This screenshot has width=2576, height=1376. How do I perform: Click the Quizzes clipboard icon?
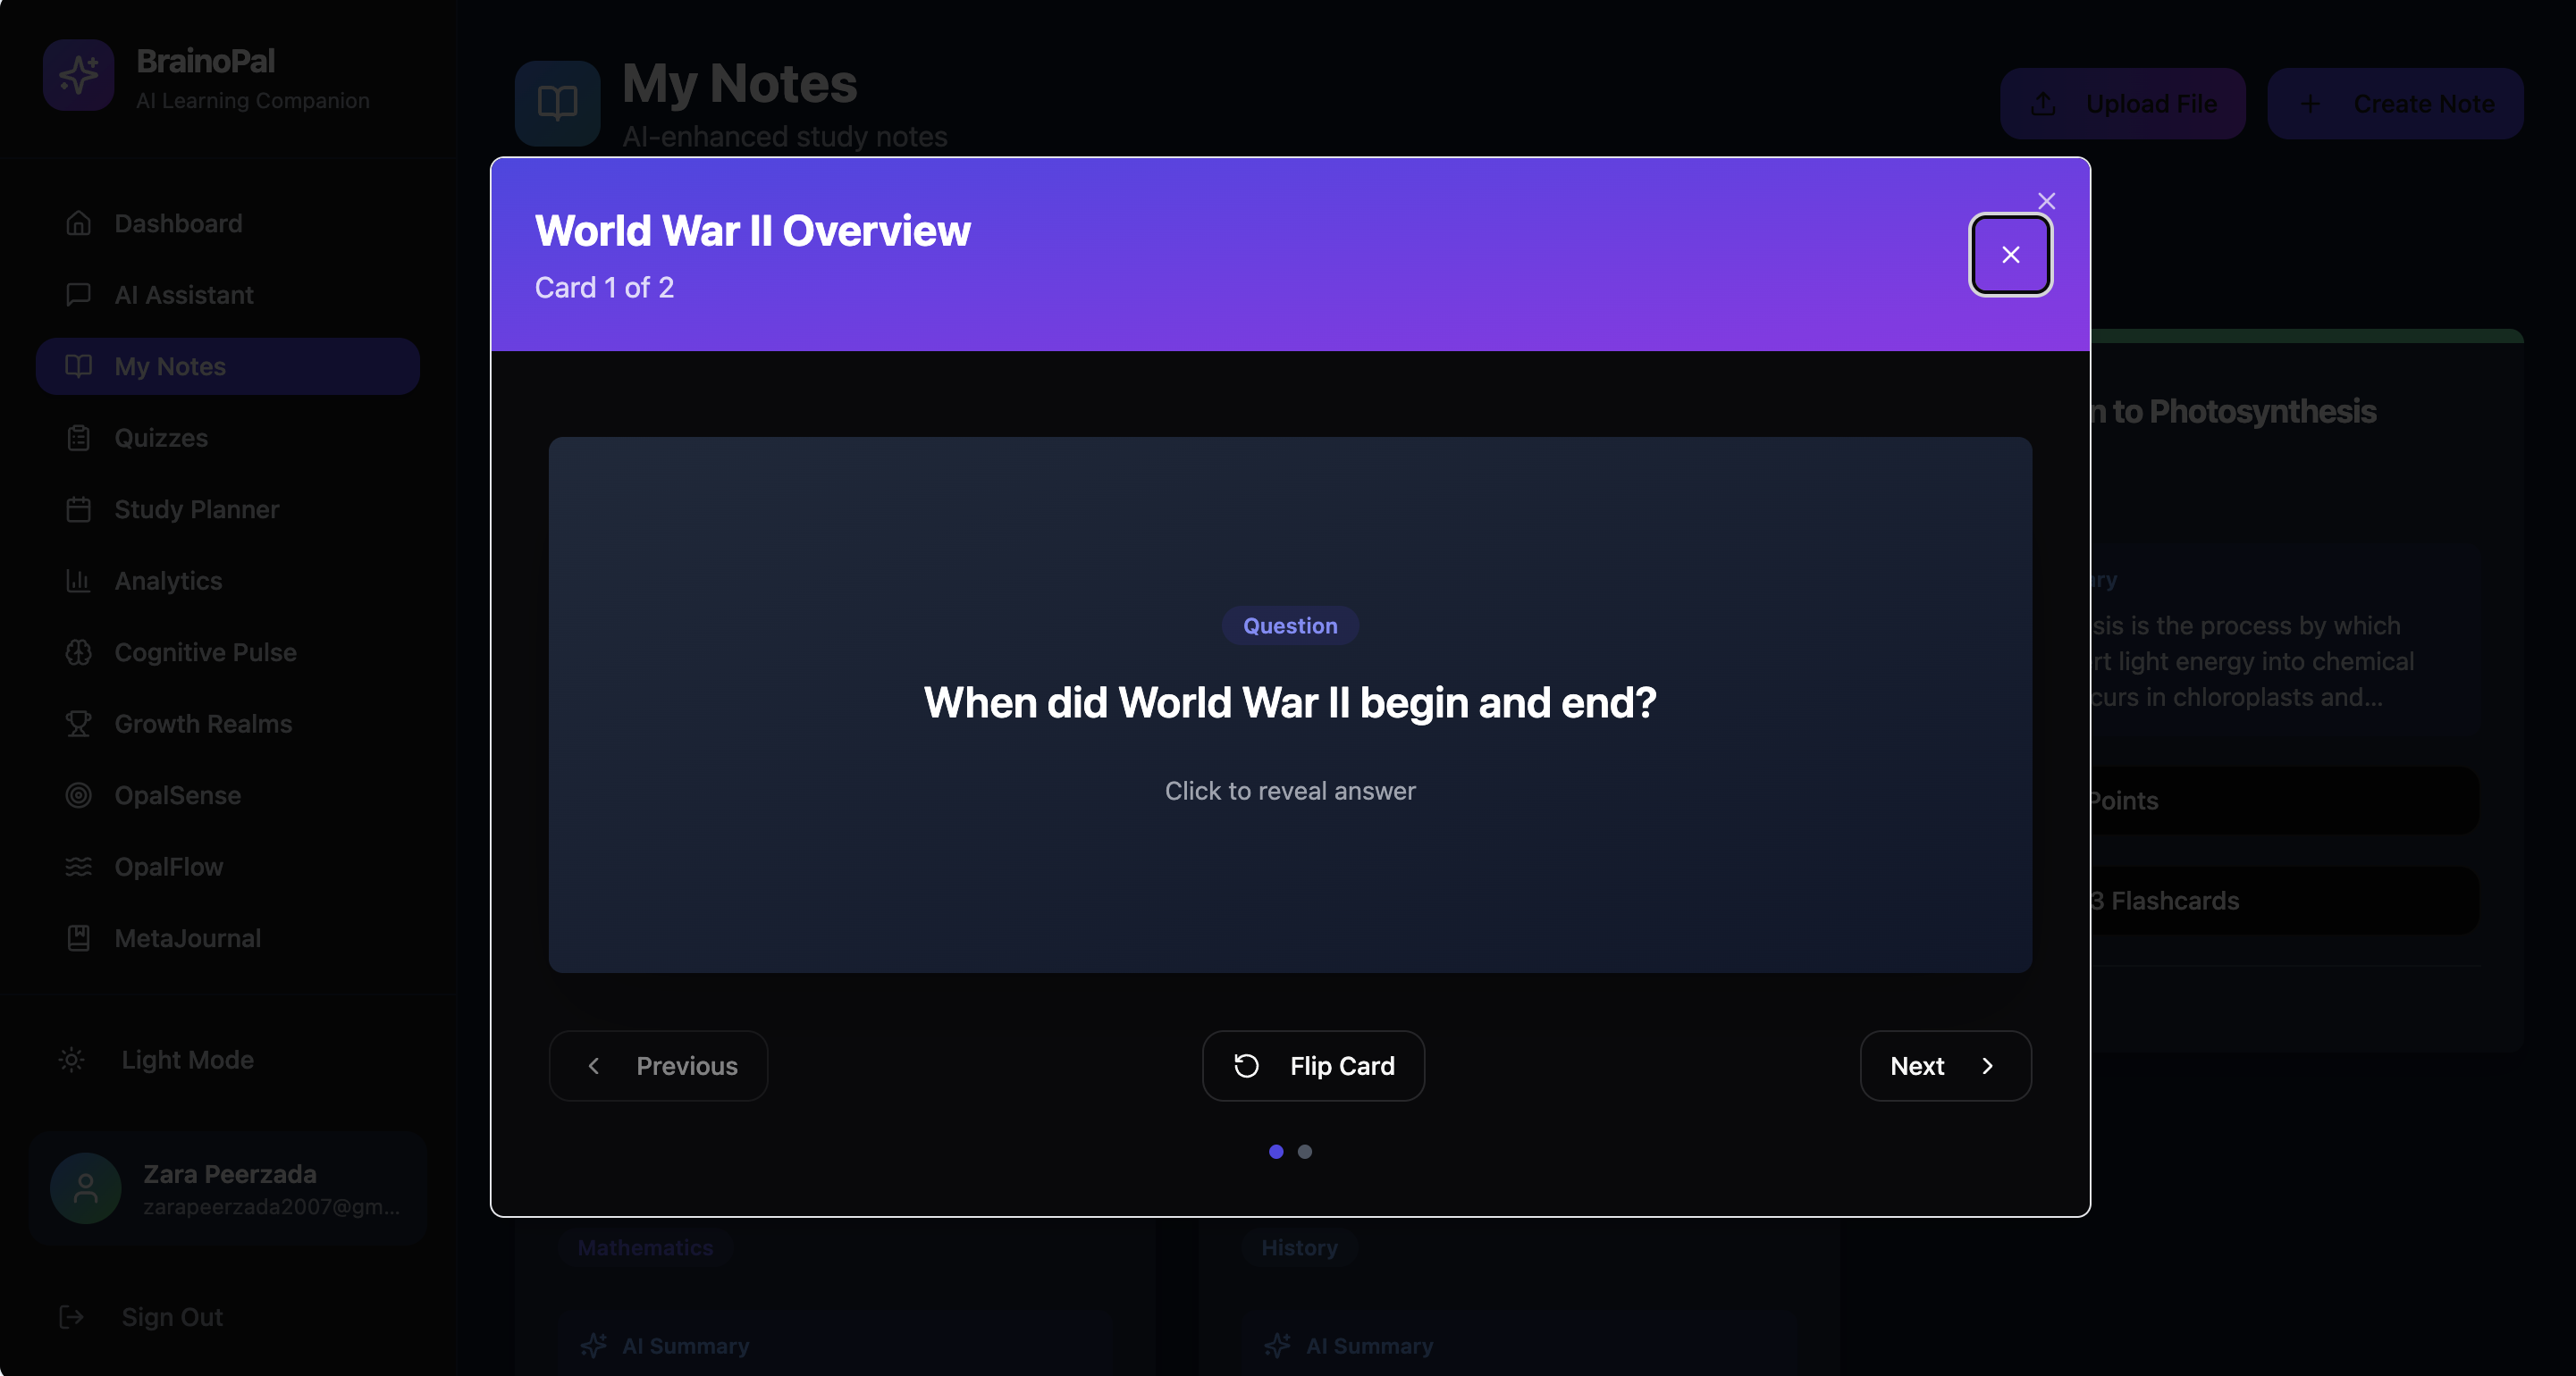78,438
